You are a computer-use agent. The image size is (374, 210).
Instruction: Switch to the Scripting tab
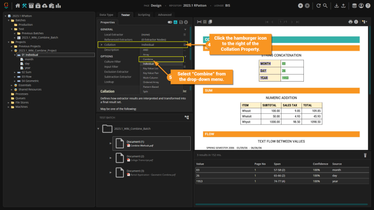144,15
